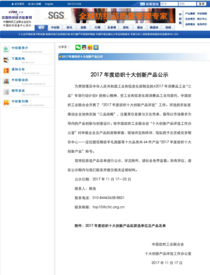Open 通知公告 sidebar link
210x275 pixels.
(x=18, y=69)
